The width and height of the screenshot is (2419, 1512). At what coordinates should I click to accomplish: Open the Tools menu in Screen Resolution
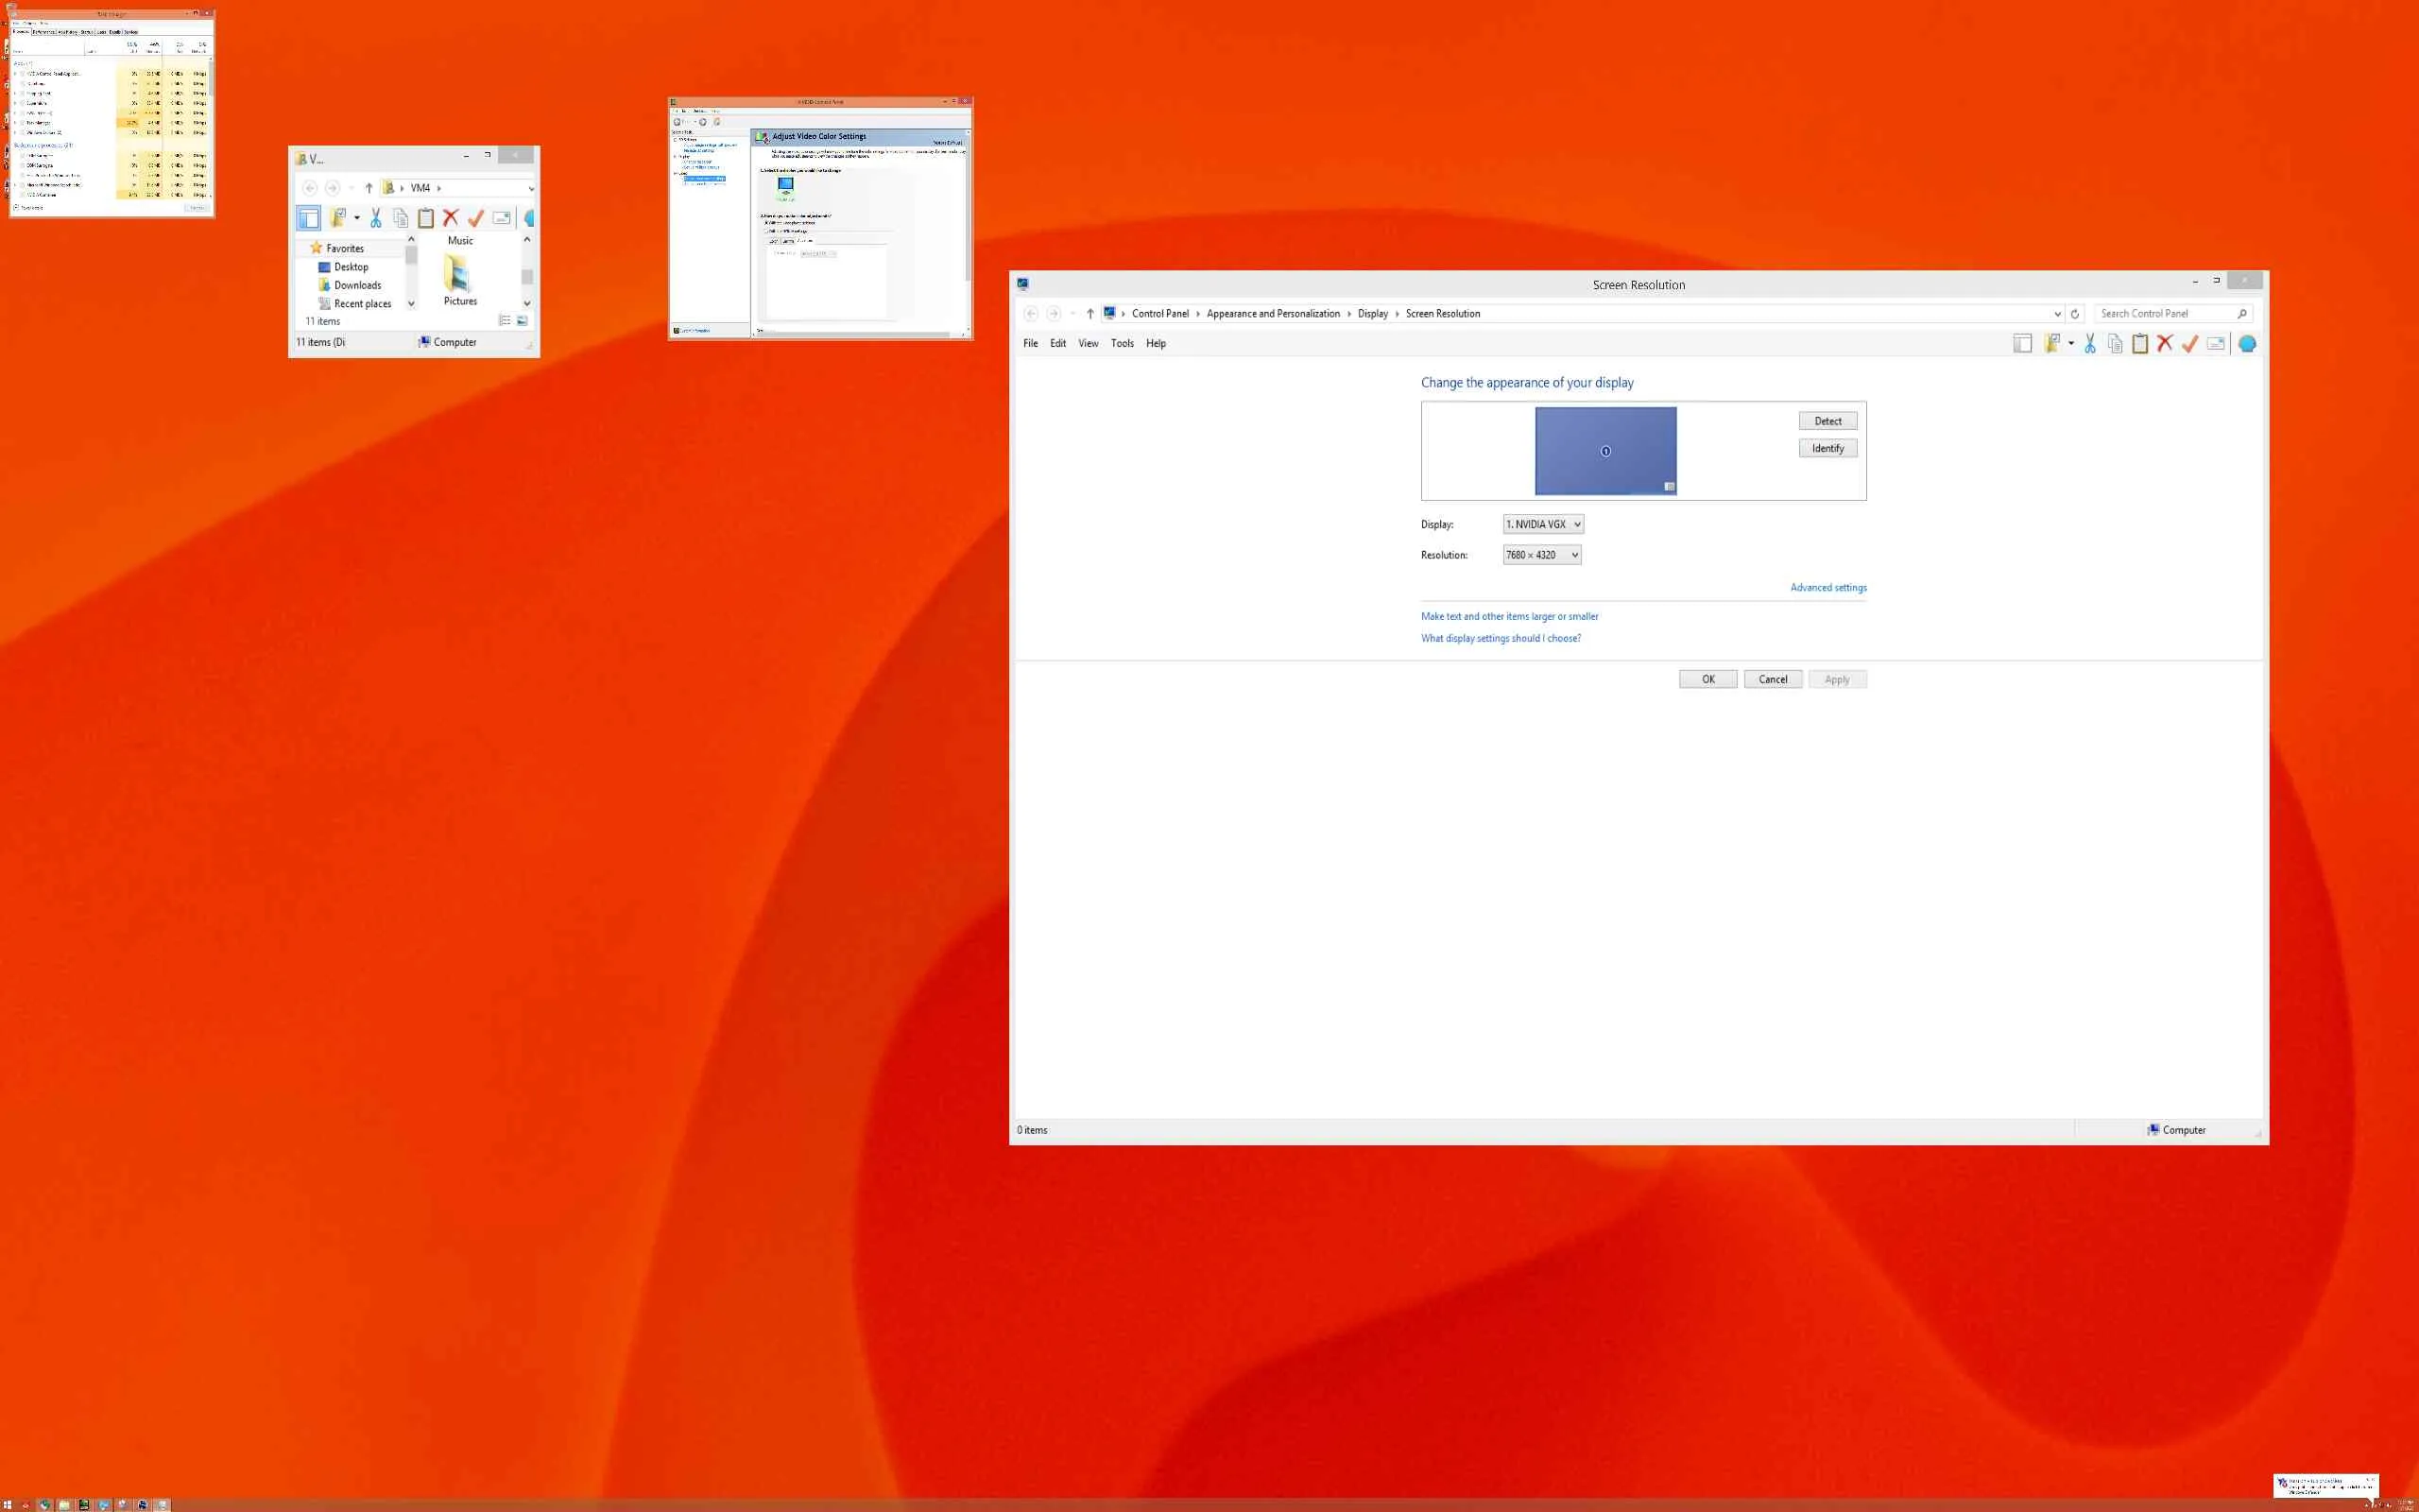(1122, 344)
